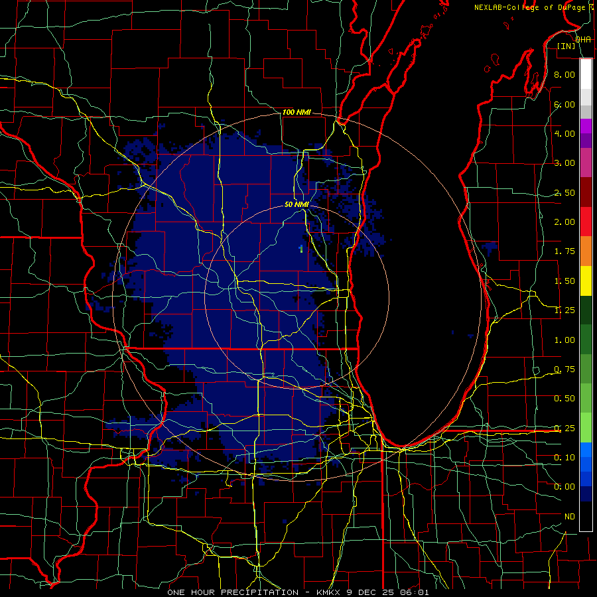The width and height of the screenshot is (597, 597).
Task: Pick the magenta swatch in the legend
Action: click(x=586, y=126)
